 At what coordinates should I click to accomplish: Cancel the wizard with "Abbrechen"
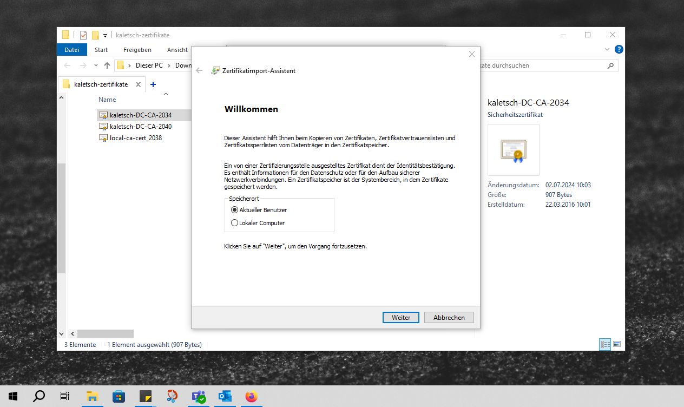pyautogui.click(x=449, y=318)
